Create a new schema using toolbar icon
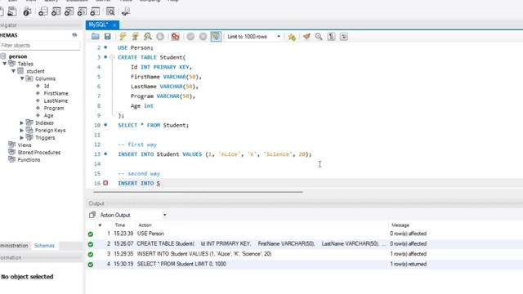This screenshot has height=294, width=523. click(x=42, y=11)
